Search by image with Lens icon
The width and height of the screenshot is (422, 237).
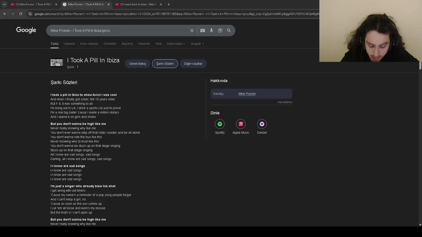point(220,31)
